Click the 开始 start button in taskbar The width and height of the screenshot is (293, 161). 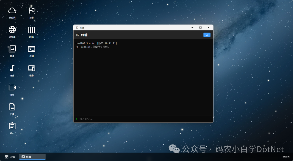tap(10, 157)
